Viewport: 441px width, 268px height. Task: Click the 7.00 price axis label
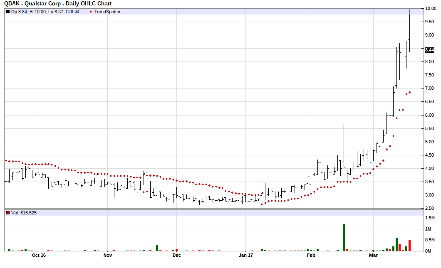[429, 88]
